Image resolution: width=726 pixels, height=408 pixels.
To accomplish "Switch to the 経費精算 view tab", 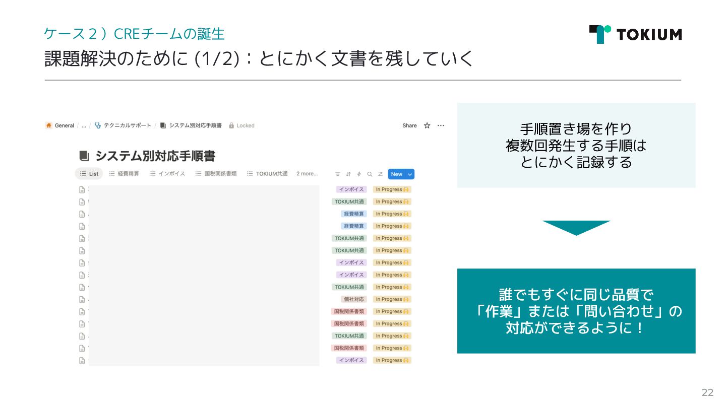I will pos(124,174).
